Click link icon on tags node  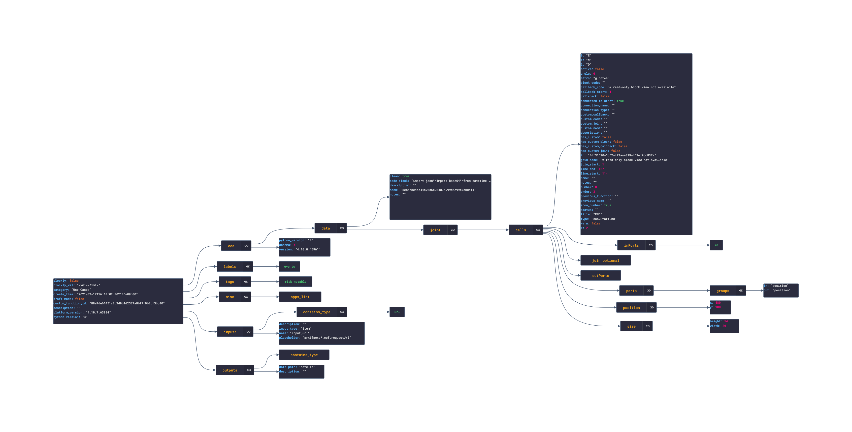pyautogui.click(x=246, y=282)
